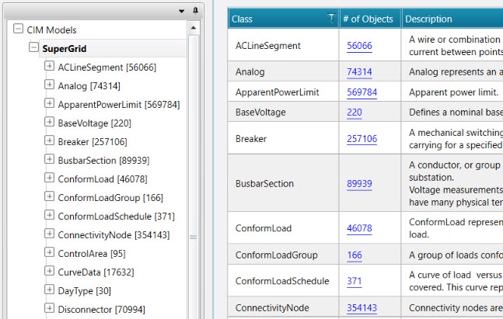
Task: Open the 257106 Breaker objects link
Action: click(362, 139)
